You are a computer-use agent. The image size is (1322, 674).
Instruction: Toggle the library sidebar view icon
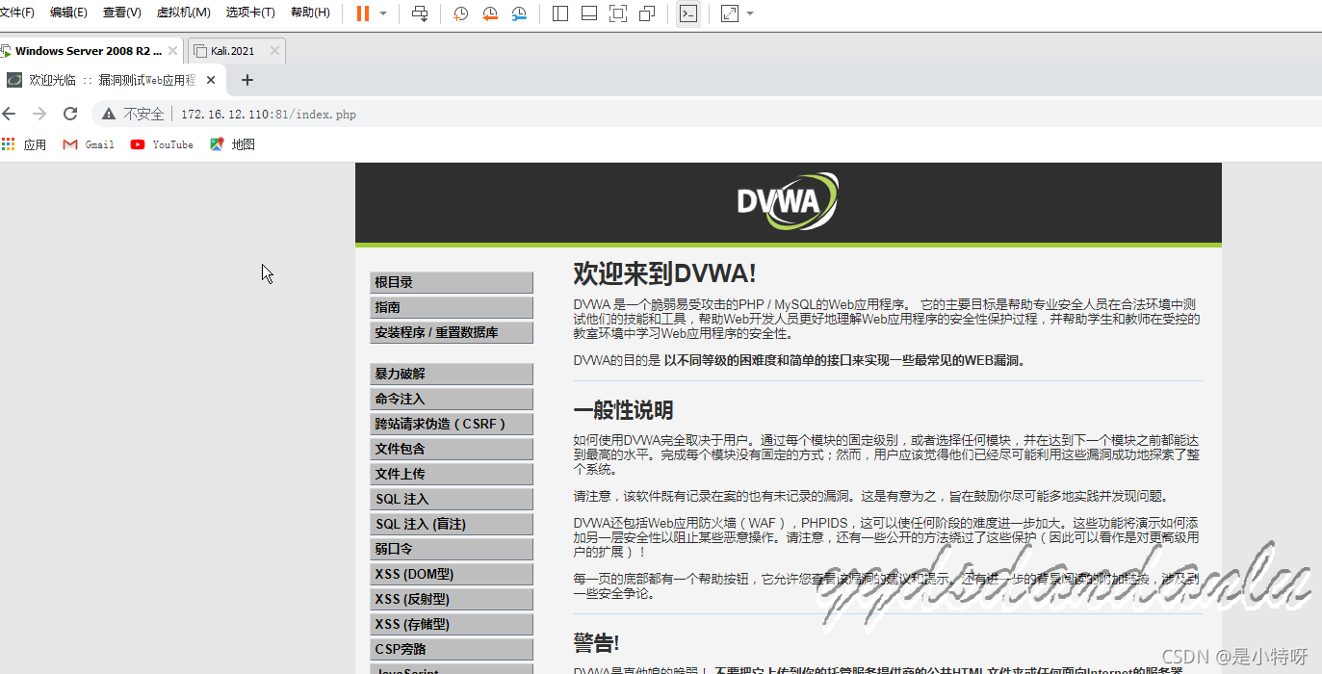click(560, 13)
